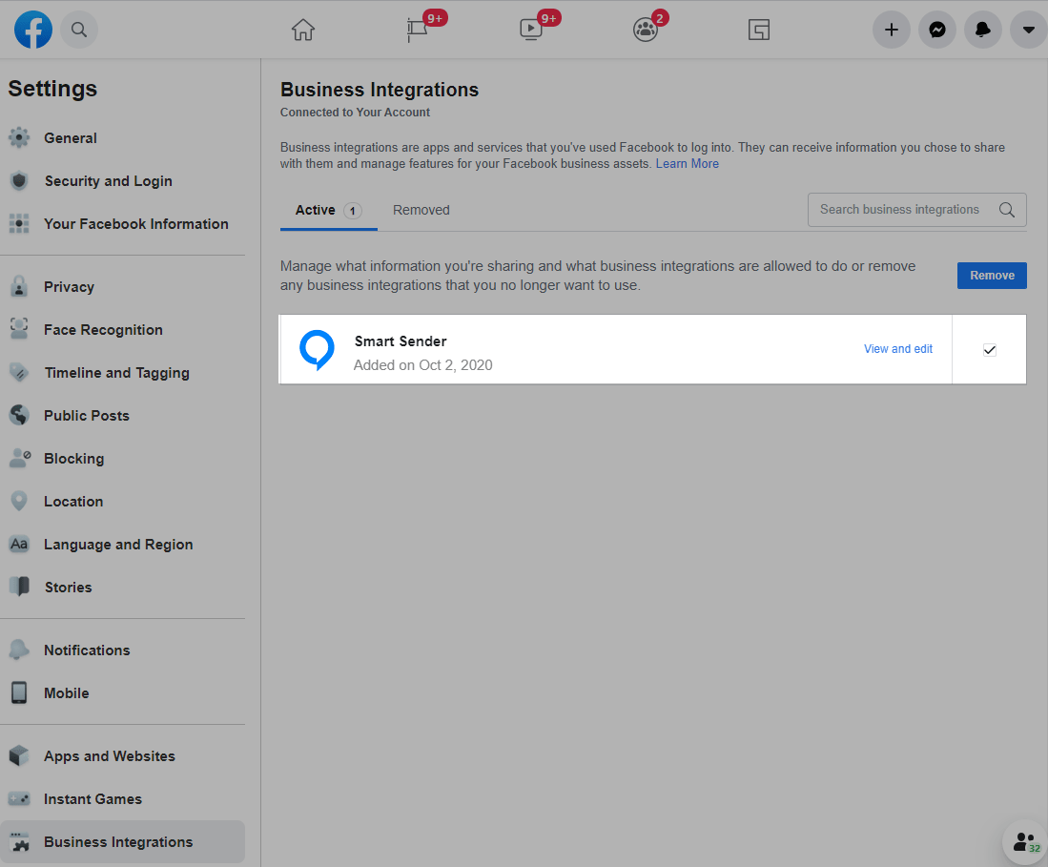1048x867 pixels.
Task: Go to Home feed icon
Action: pyautogui.click(x=303, y=30)
